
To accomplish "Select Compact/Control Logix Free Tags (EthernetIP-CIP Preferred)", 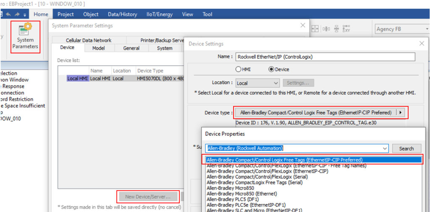I will [x=313, y=160].
